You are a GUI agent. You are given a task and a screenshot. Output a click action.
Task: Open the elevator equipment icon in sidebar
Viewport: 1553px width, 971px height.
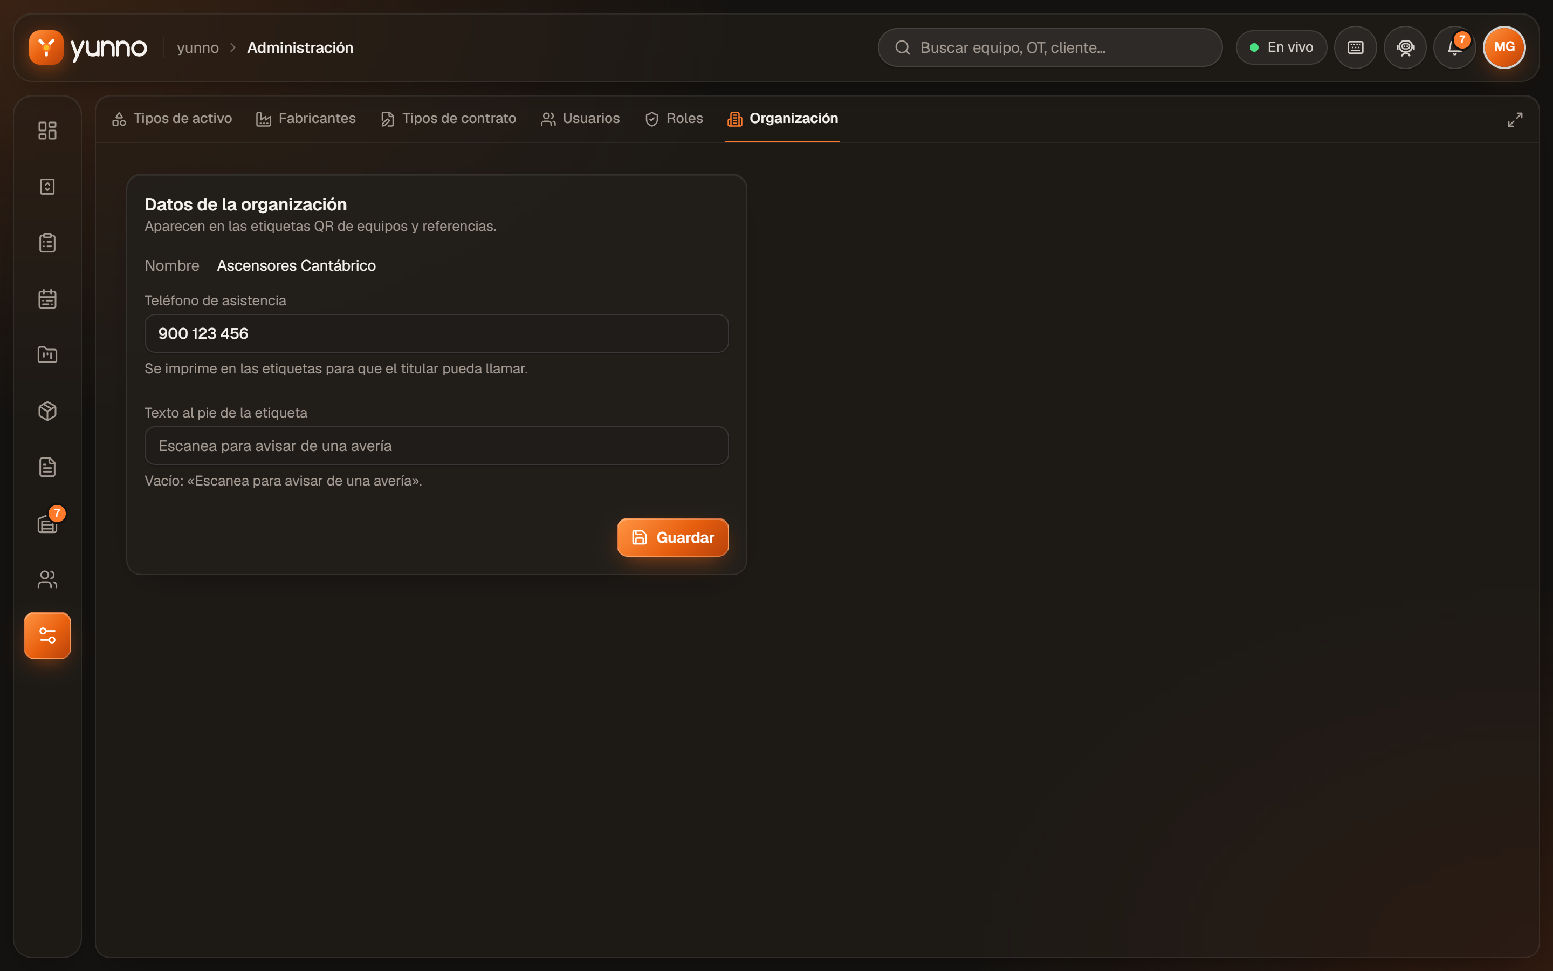click(x=47, y=186)
